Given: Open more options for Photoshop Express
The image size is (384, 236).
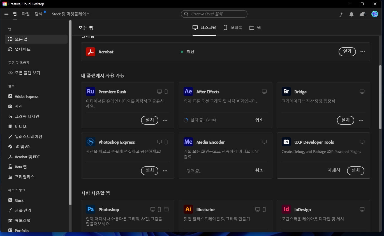Looking at the screenshot, I should 165,171.
